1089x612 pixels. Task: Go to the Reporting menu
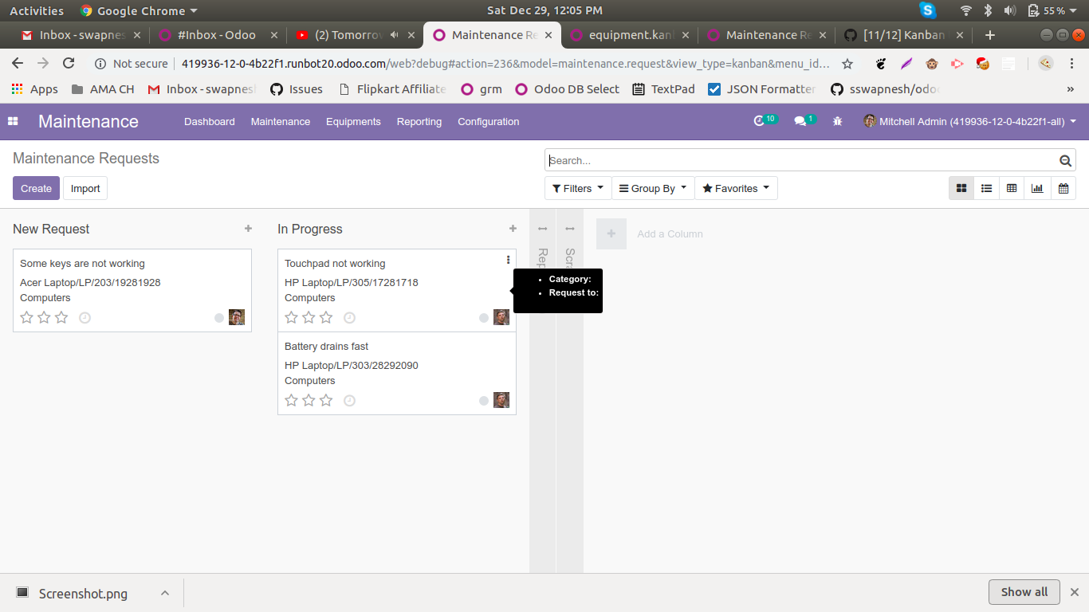(x=419, y=122)
